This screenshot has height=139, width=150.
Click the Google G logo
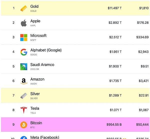(24, 52)
